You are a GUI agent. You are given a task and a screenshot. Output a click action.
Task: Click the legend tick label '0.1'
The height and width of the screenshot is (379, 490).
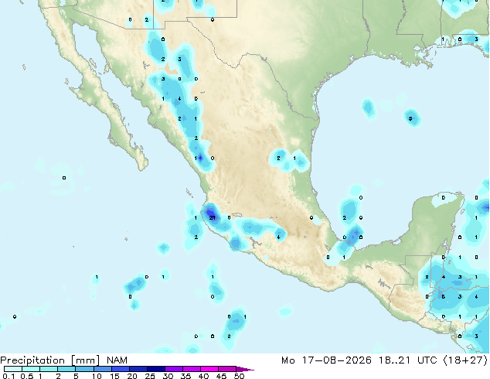tap(9, 376)
